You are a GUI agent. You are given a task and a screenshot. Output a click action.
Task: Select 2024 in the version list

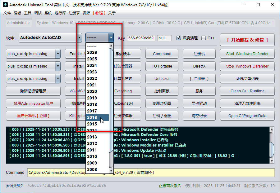point(97,65)
